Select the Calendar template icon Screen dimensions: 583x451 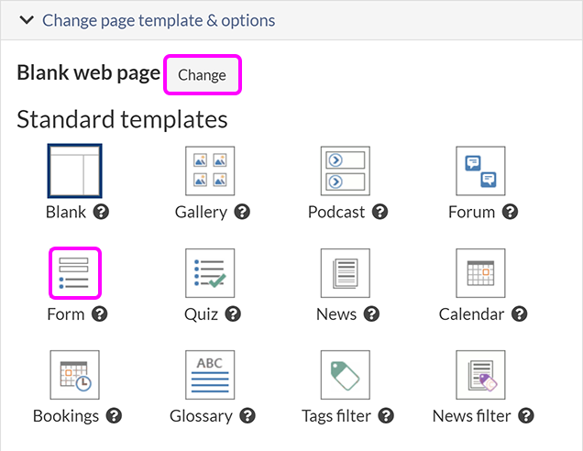[481, 273]
